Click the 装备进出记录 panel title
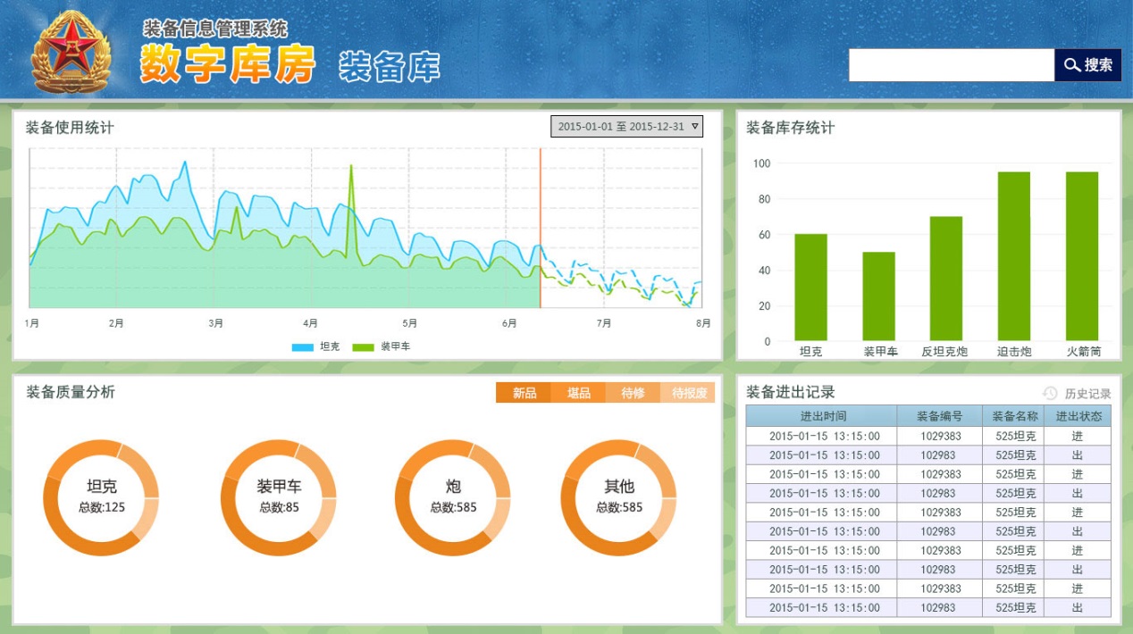 point(790,392)
